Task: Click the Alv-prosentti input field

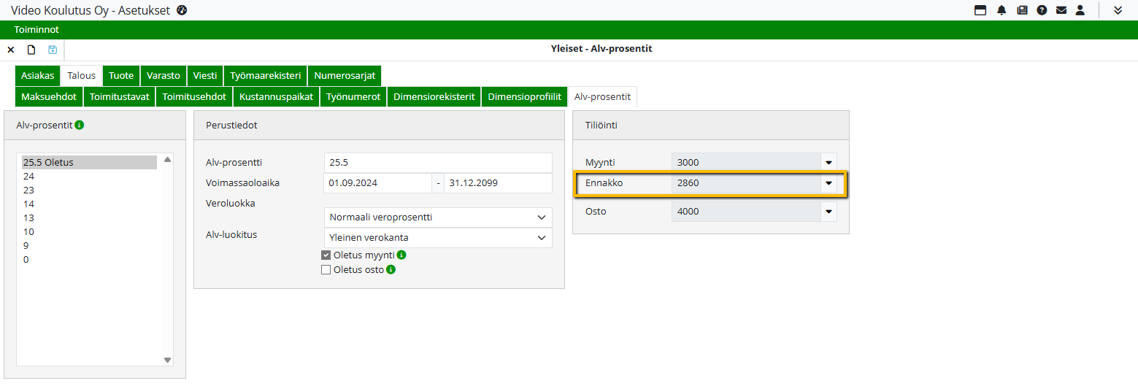Action: tap(437, 163)
